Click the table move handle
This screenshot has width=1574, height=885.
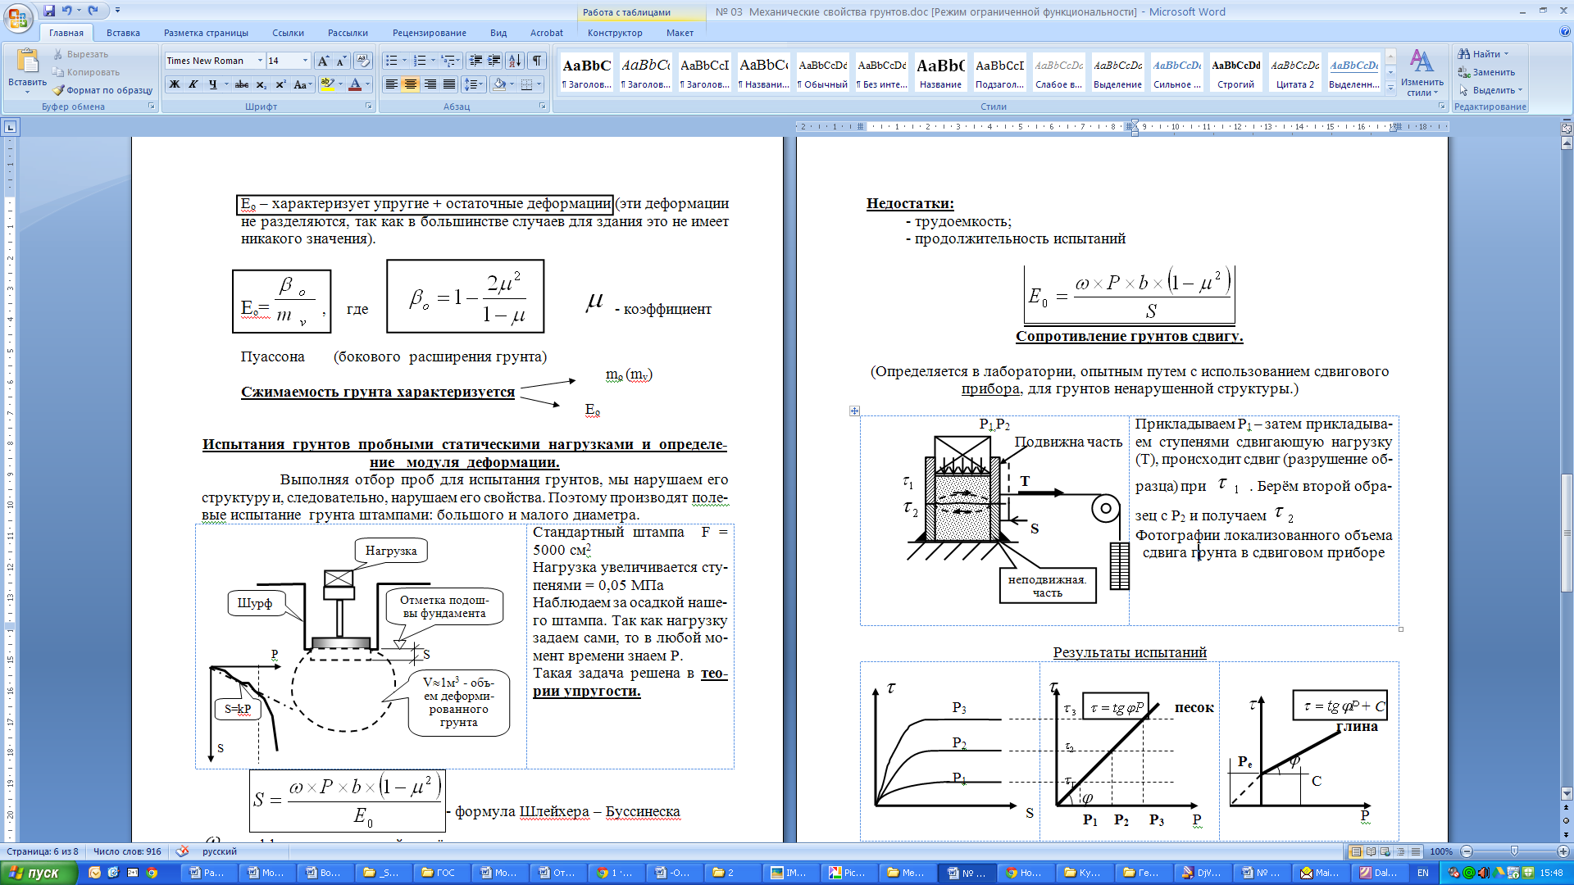(854, 411)
